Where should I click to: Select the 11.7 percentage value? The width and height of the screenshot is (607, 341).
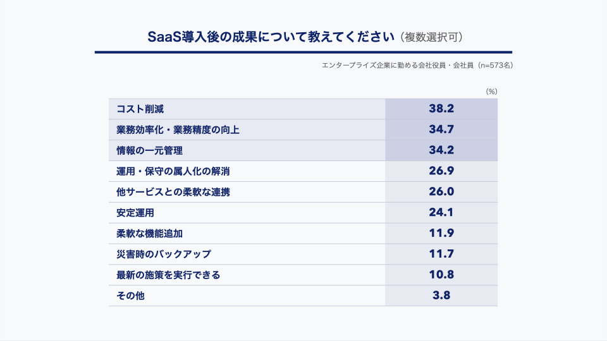click(x=441, y=254)
